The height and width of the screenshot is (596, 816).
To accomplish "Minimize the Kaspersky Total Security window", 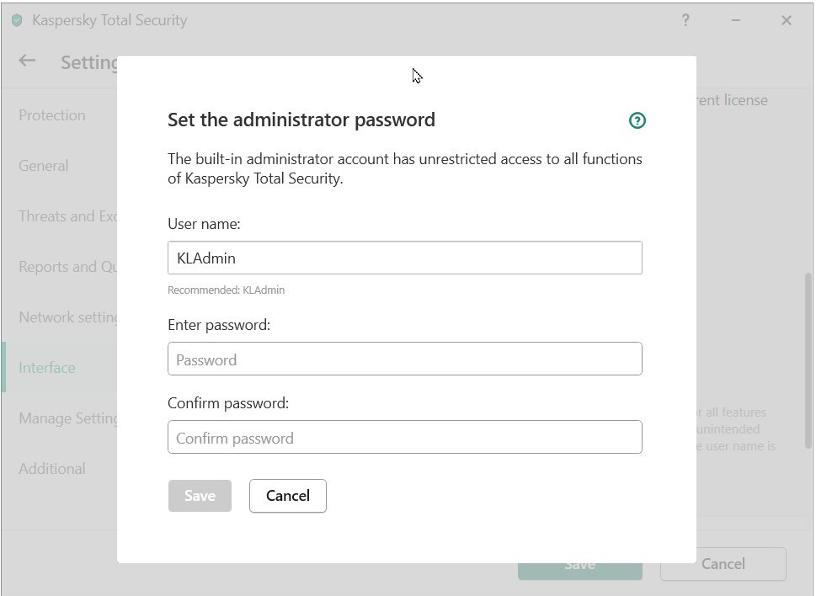I will point(736,20).
